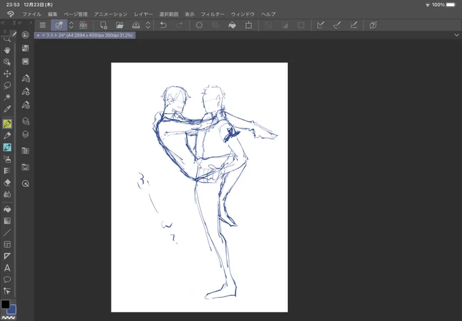462x321 pixels.
Task: Select the Pencil tool below the pen
Action: pos(7,135)
